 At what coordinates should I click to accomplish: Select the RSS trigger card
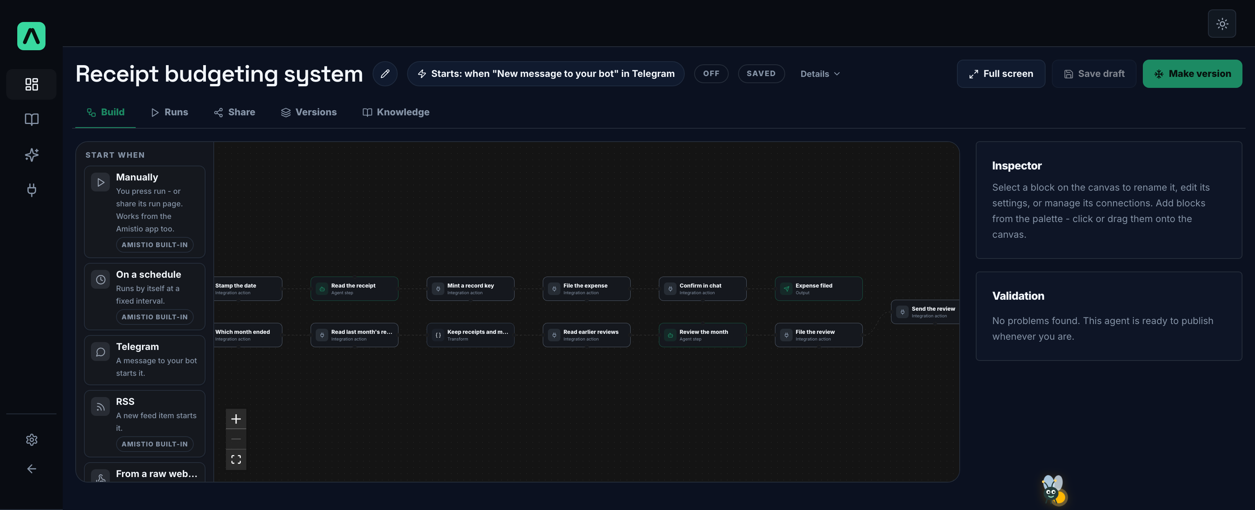pyautogui.click(x=144, y=423)
